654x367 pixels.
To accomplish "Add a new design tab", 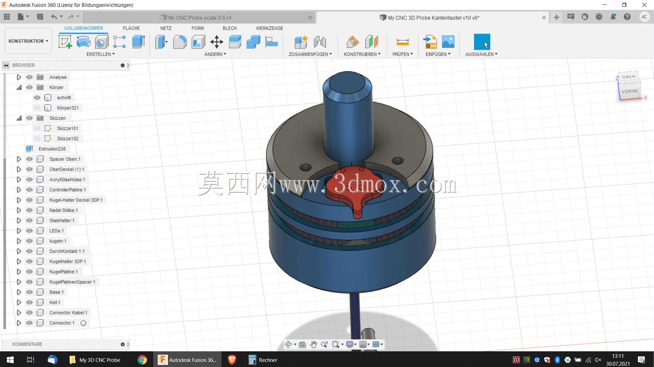I will tap(556, 17).
